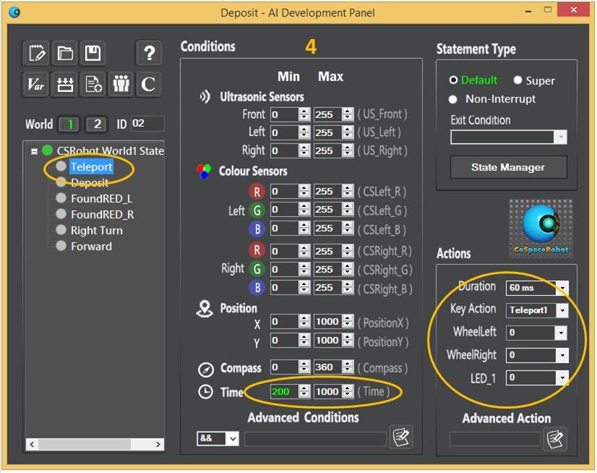Select the Super statement type radio
The image size is (597, 473).
[x=517, y=80]
